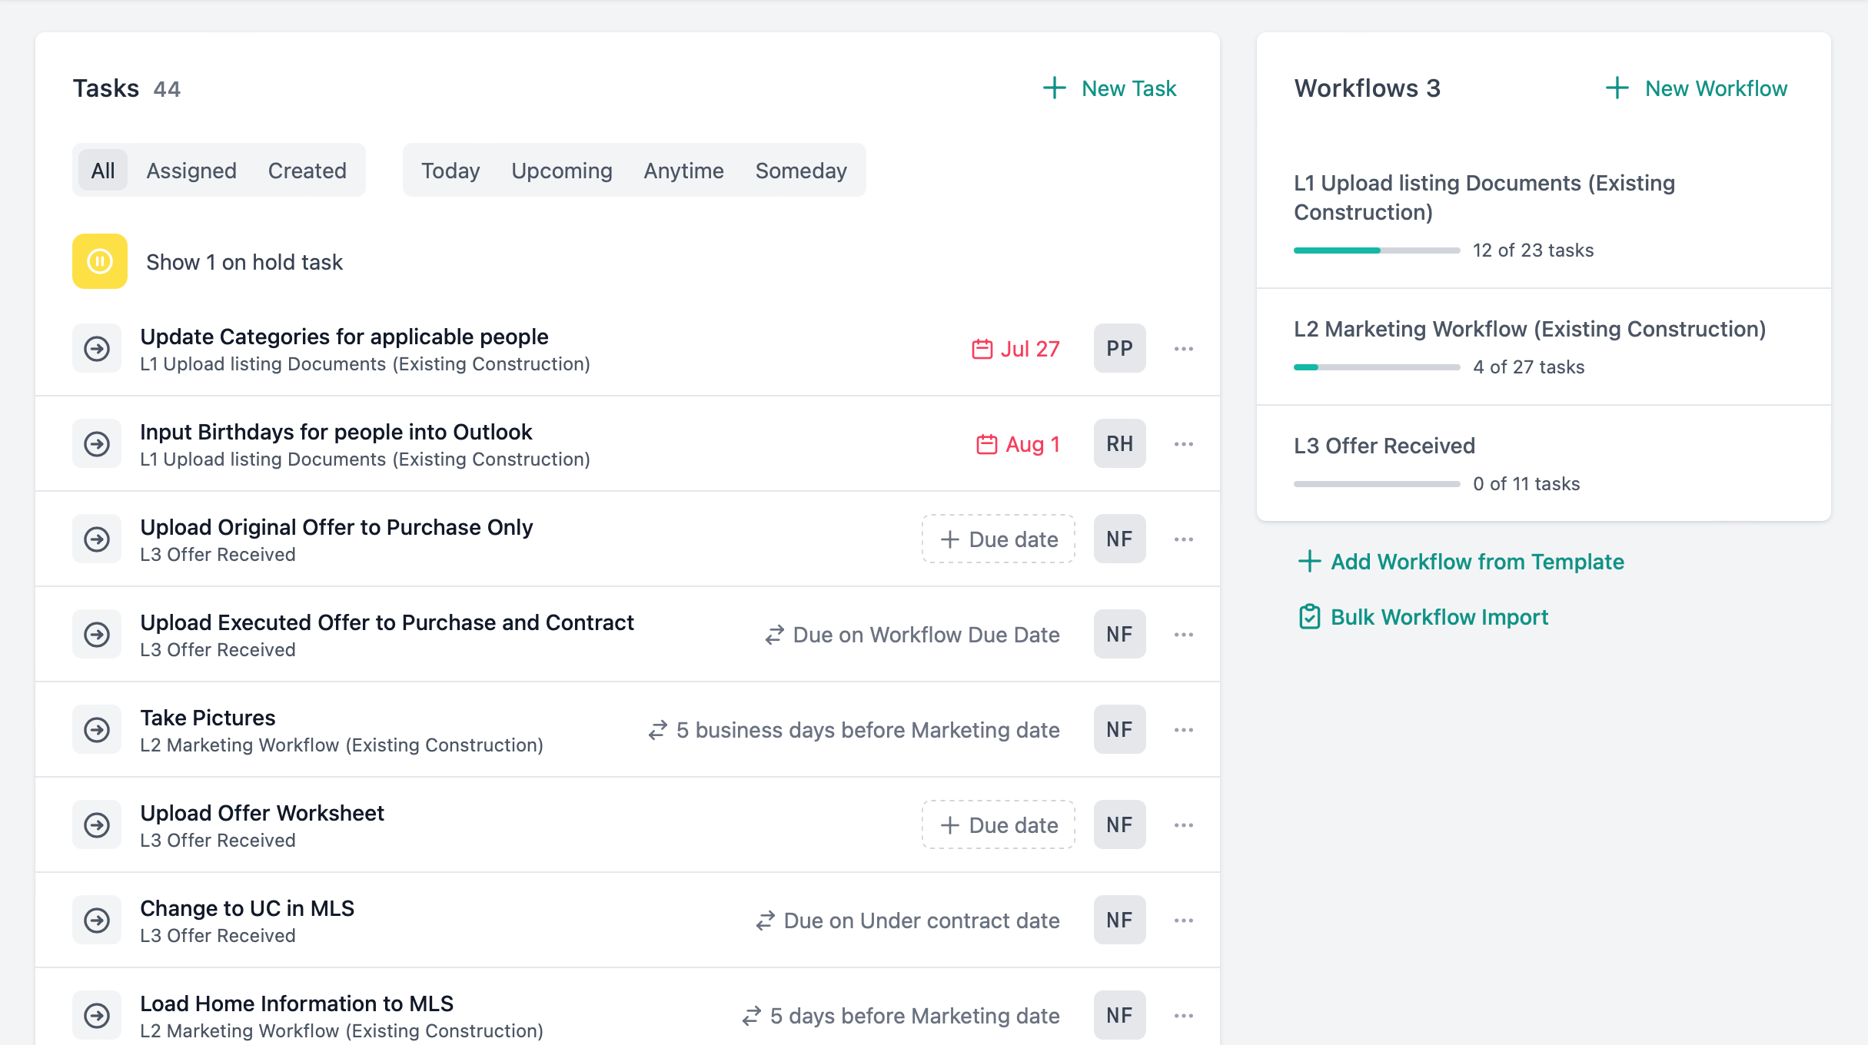Viewport: 1868px width, 1045px height.
Task: Open more options for Change to UC task
Action: [x=1184, y=921]
